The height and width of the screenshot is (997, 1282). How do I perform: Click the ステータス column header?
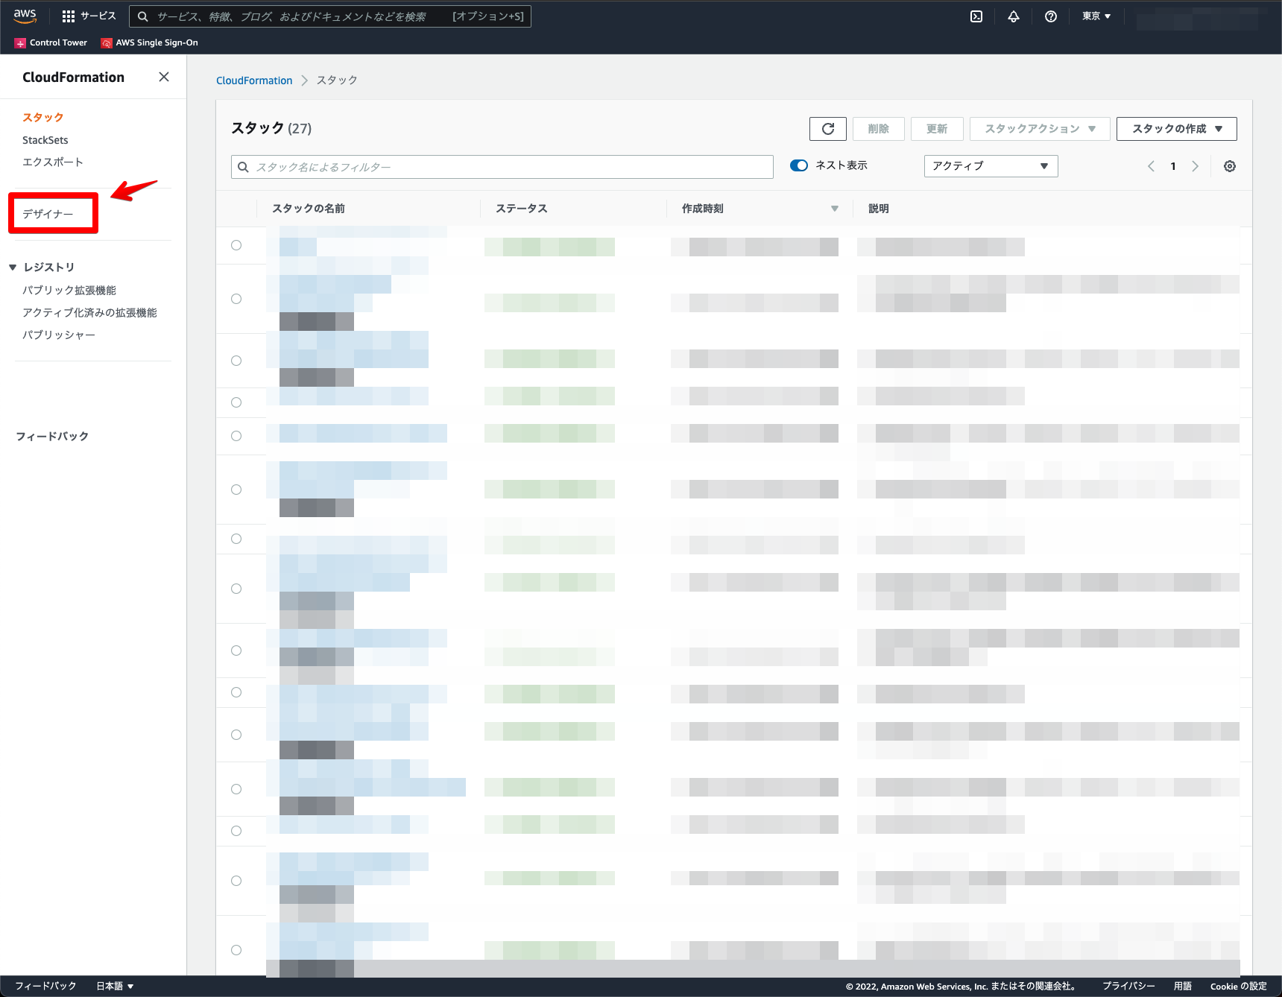(522, 209)
